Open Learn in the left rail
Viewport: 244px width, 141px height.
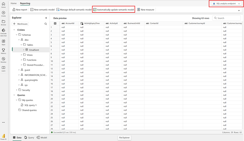4,69
